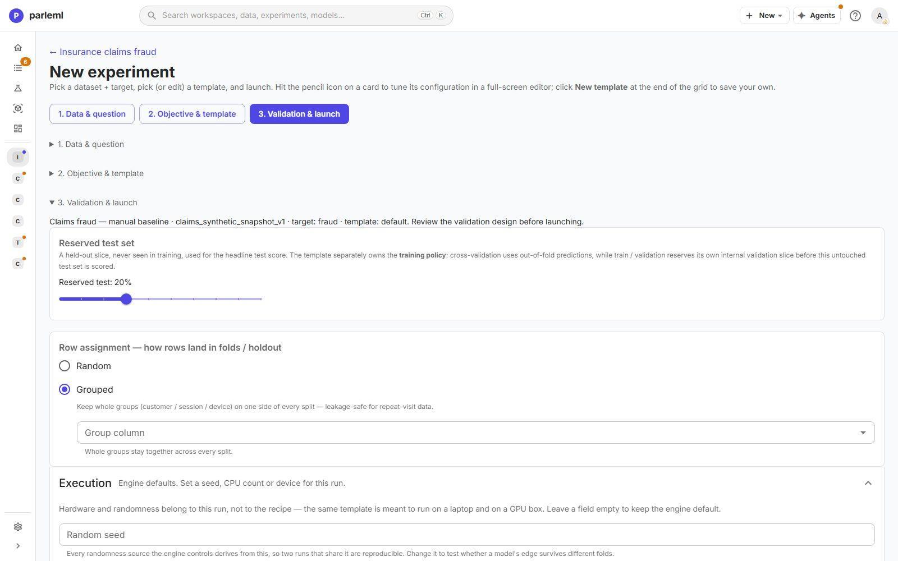Click the 'Reserved test set' heading

(x=97, y=243)
